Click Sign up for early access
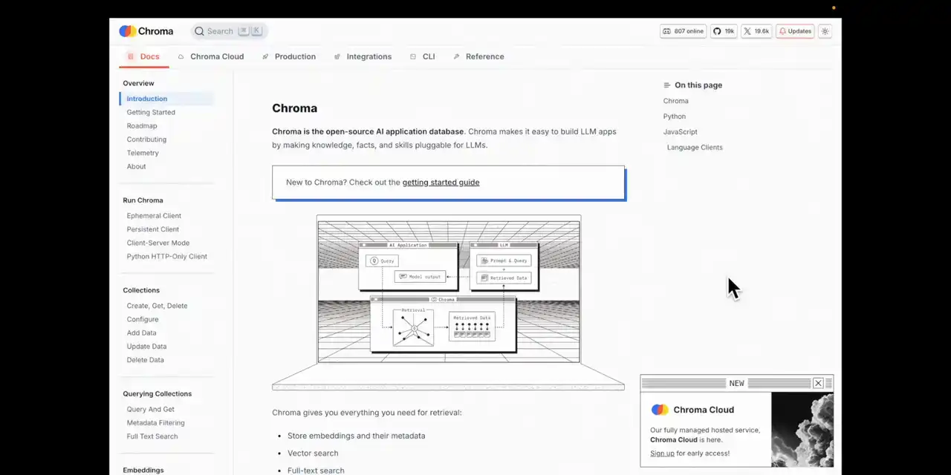951x475 pixels. click(662, 453)
